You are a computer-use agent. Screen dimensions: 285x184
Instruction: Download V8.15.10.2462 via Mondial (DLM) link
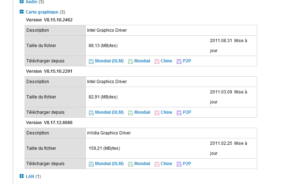click(109, 61)
